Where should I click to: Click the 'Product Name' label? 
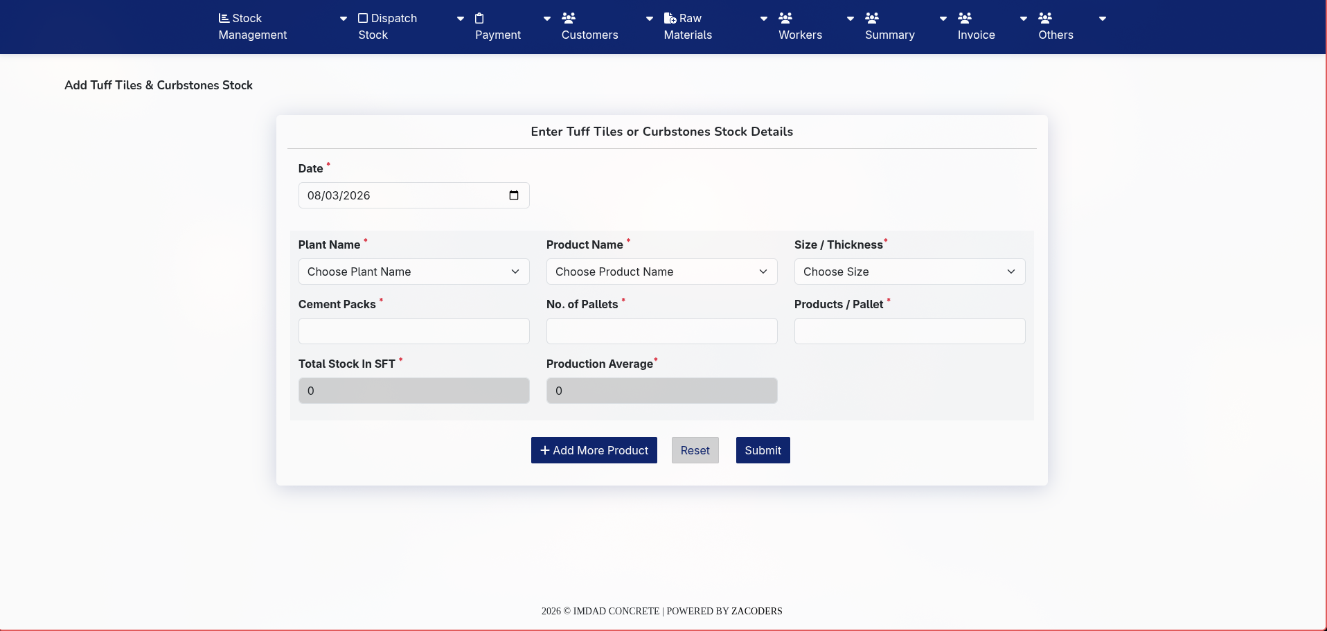[585, 245]
